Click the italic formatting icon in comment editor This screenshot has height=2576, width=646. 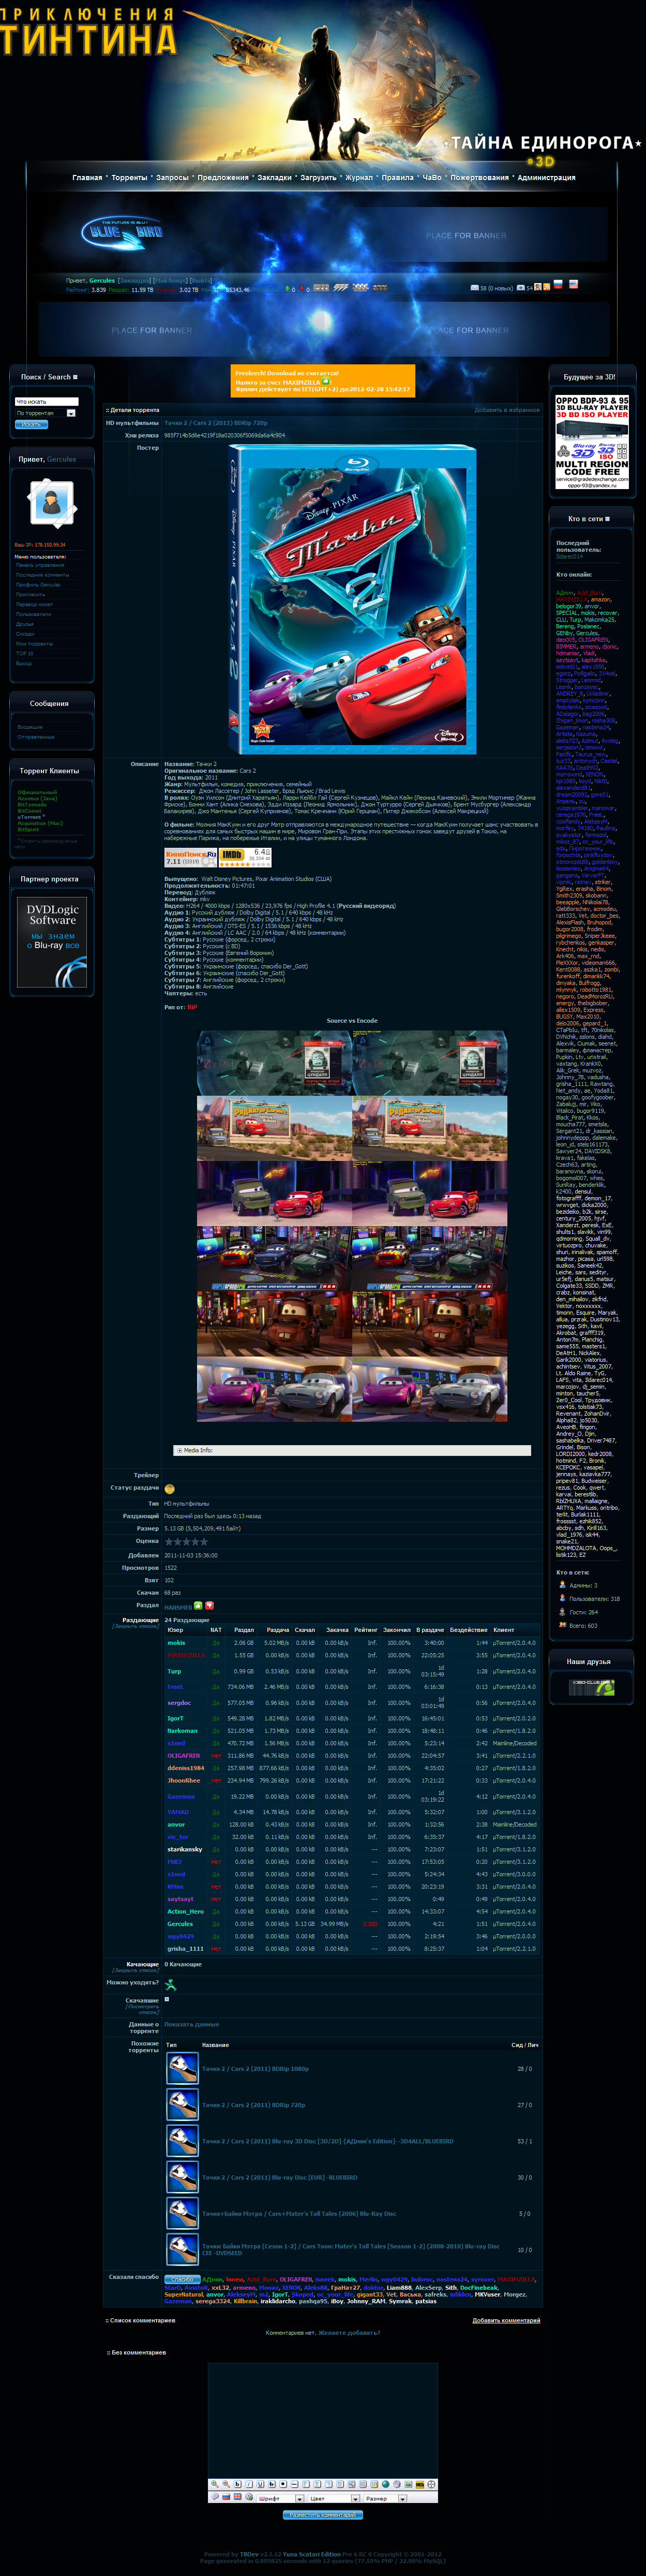coord(249,2484)
